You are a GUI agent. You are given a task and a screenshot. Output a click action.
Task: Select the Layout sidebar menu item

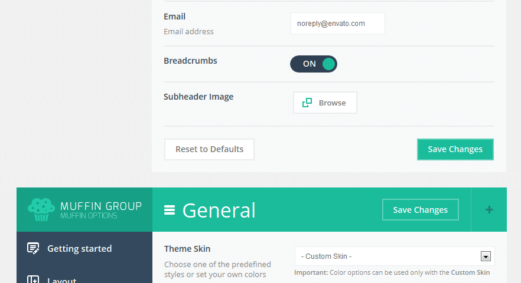click(x=62, y=279)
